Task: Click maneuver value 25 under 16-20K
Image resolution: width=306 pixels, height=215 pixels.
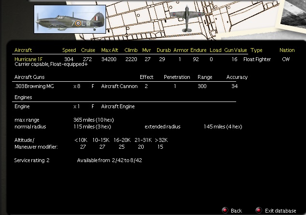Action: 121,147
